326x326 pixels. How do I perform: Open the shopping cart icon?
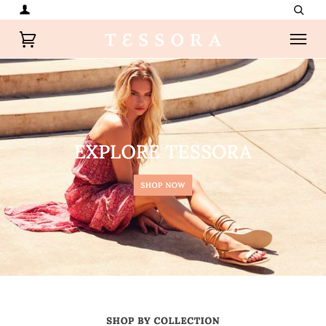click(x=28, y=39)
